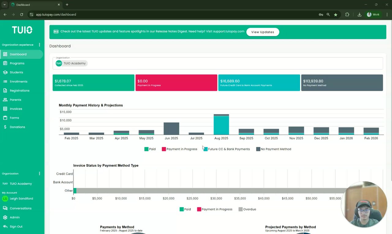This screenshot has width=392, height=234.
Task: Open Donations via dollar sign icon
Action: 5,127
